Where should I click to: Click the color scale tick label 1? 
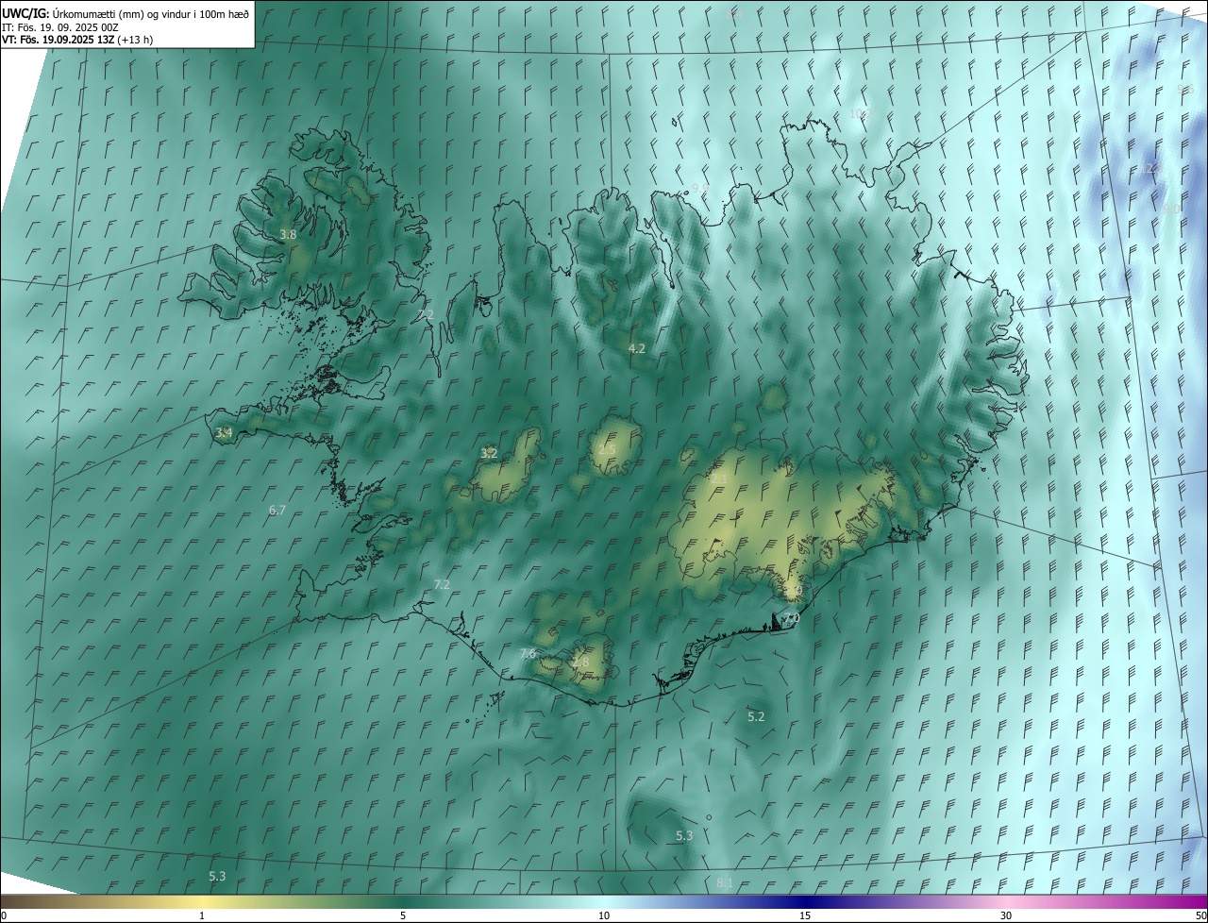click(x=202, y=915)
